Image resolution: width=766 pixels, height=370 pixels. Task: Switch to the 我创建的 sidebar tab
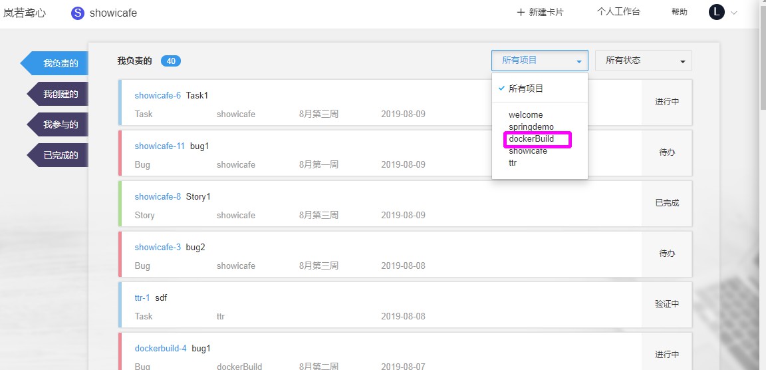58,94
